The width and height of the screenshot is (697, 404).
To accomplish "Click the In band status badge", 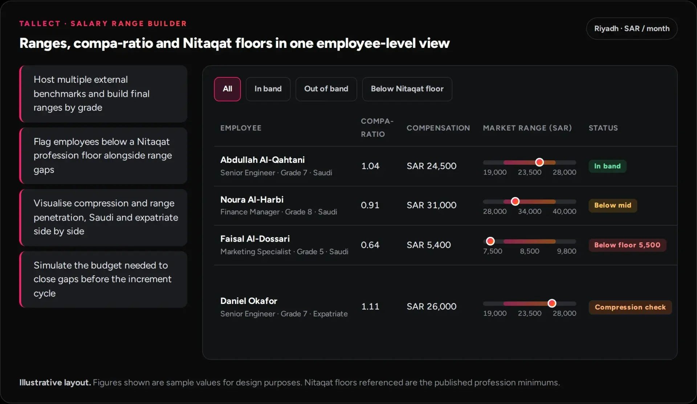I will tap(607, 166).
